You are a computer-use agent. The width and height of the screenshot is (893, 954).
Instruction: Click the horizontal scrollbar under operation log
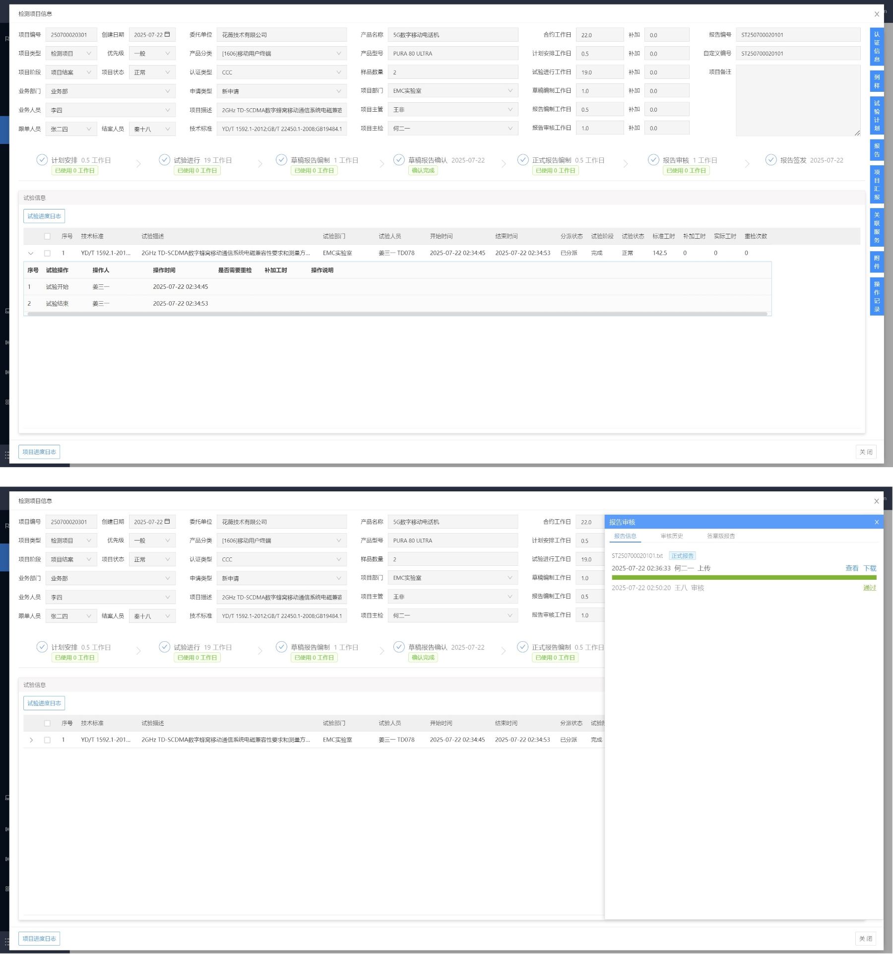pos(397,314)
